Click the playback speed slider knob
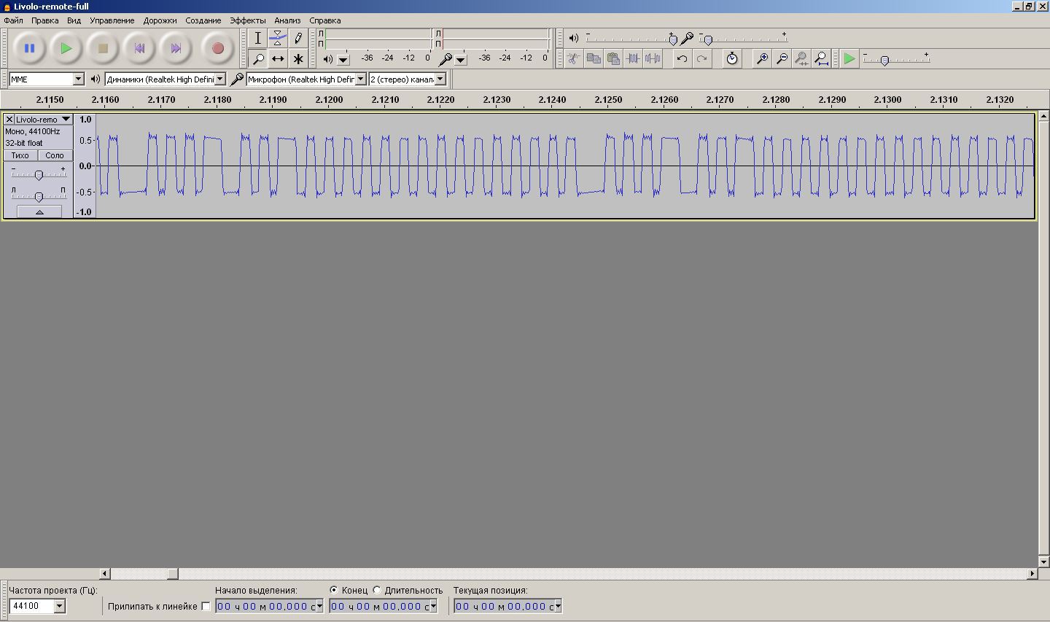 click(884, 61)
